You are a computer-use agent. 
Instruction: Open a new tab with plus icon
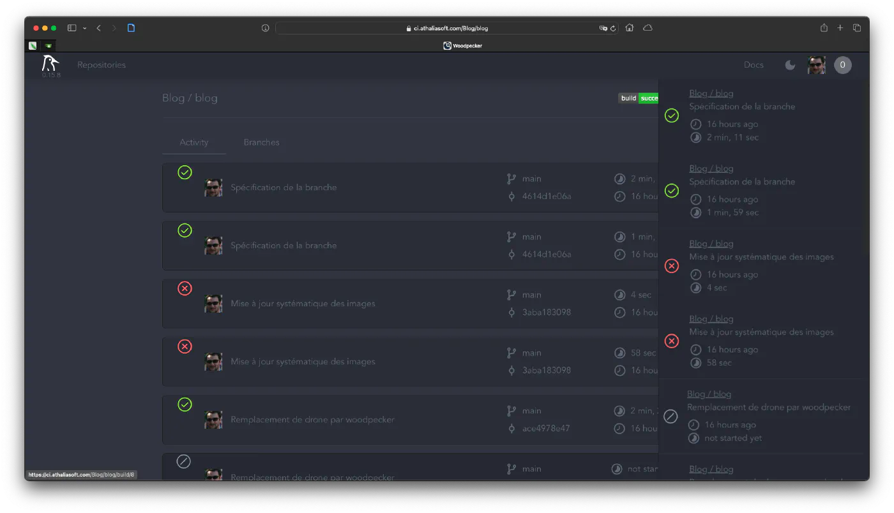pyautogui.click(x=840, y=28)
